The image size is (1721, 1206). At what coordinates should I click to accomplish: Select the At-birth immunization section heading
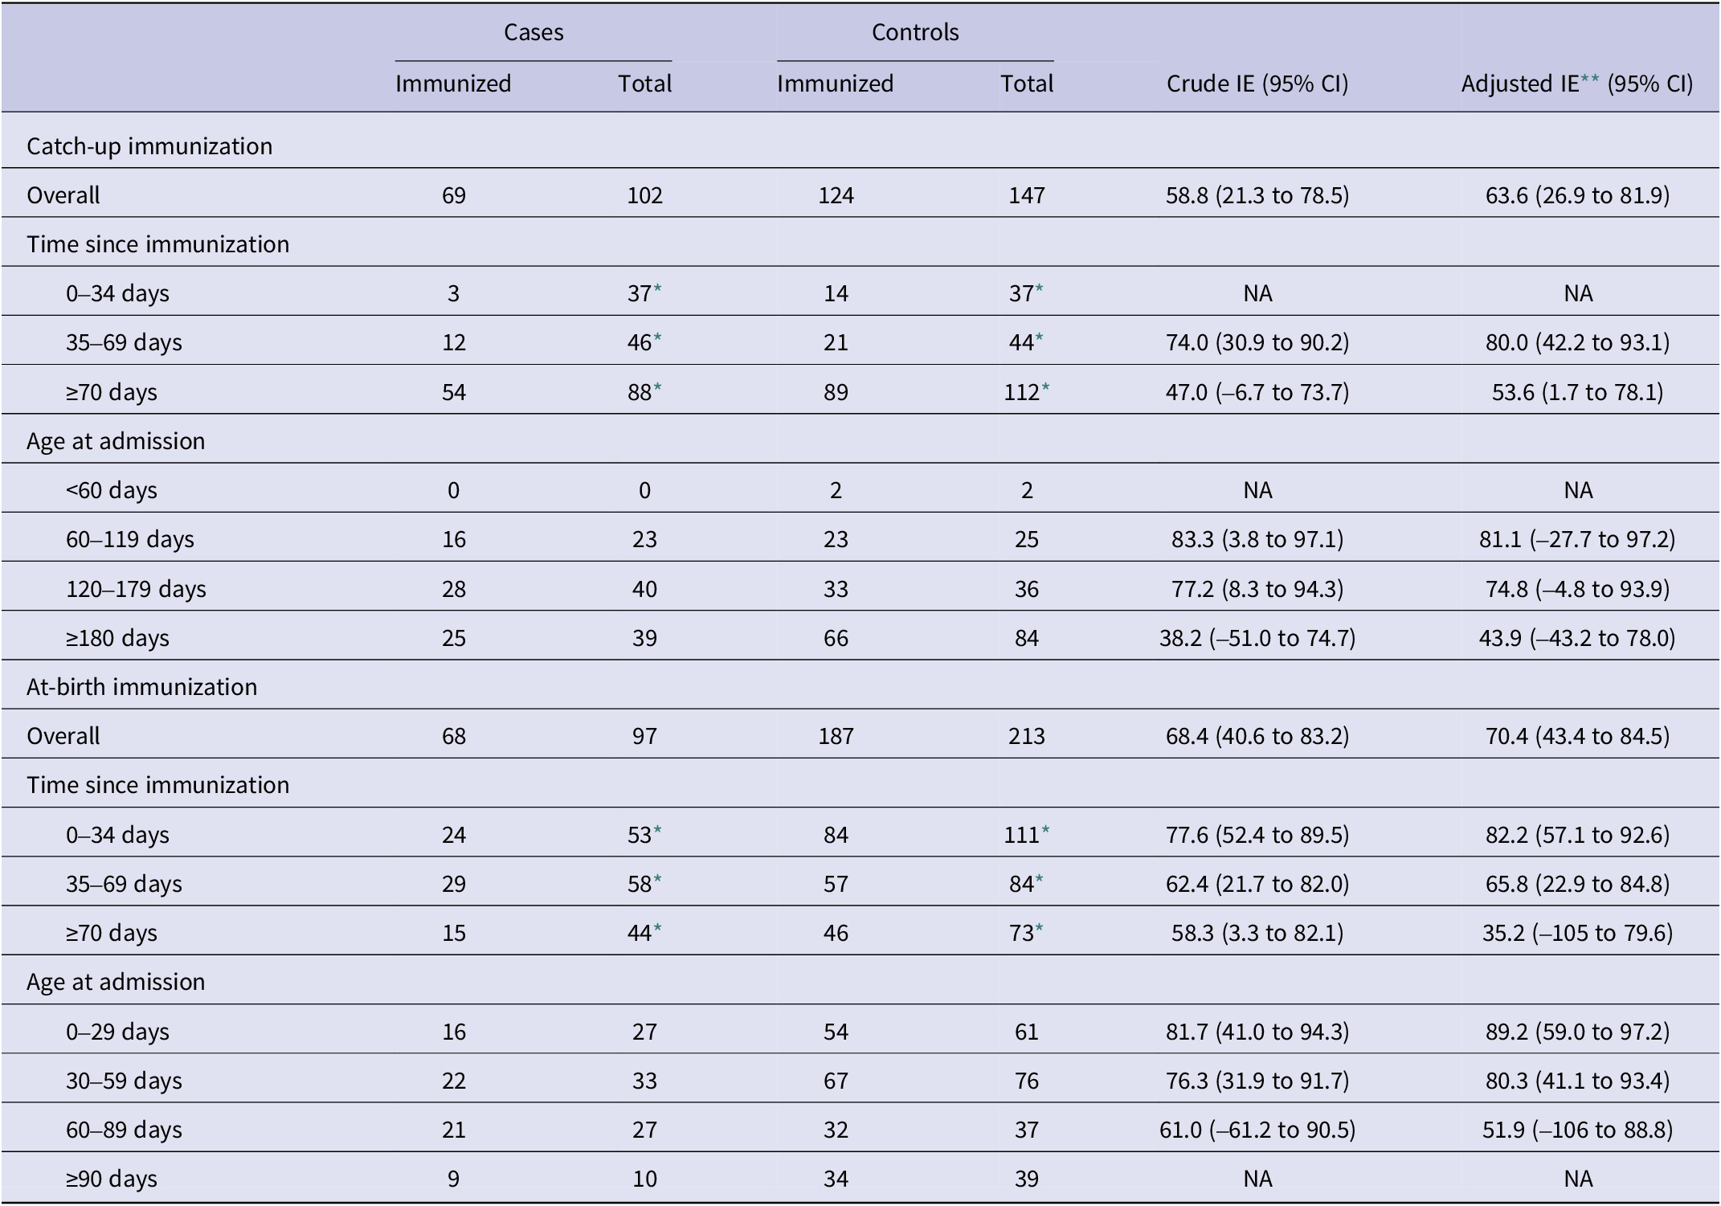tap(141, 687)
